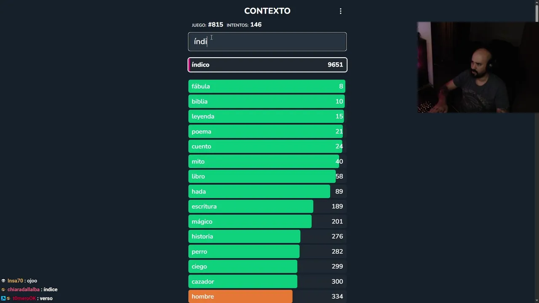539x303 pixels.
Task: Click username Insa70 in chat
Action: [15, 281]
